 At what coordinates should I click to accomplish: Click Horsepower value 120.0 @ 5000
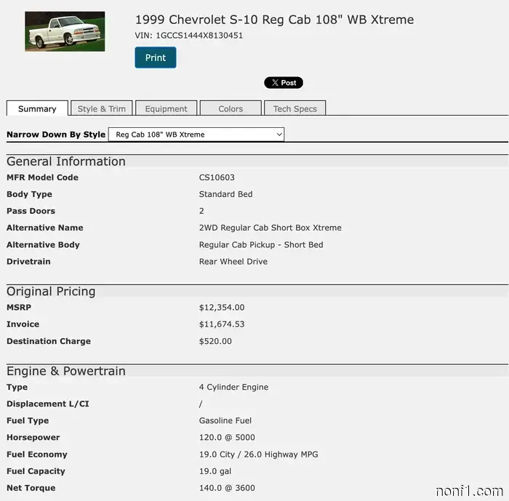point(227,437)
